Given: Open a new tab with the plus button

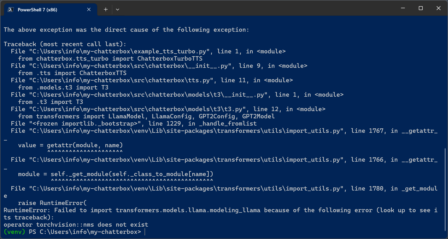Looking at the screenshot, I should point(106,10).
